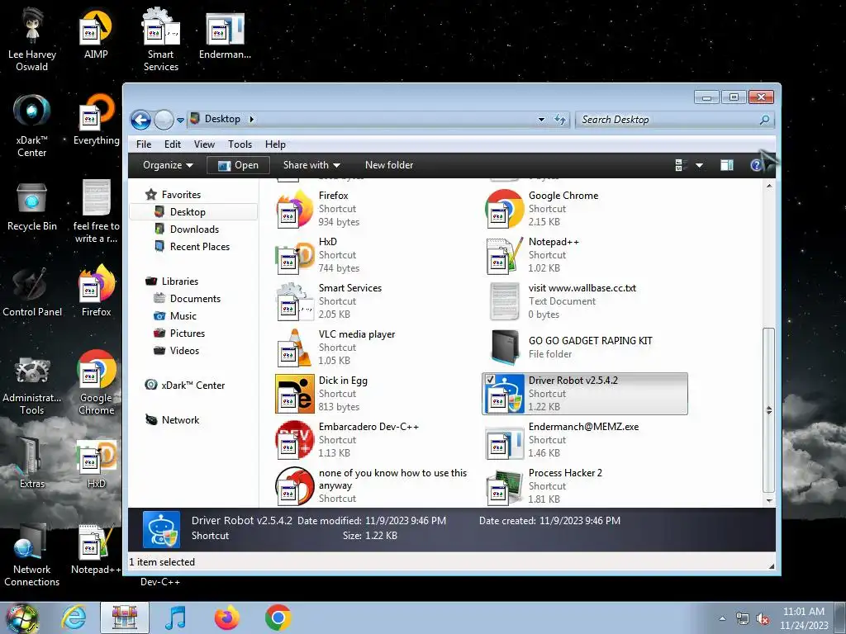846x634 pixels.
Task: Click the file list vertical scrollbar thumb
Action: 769,409
